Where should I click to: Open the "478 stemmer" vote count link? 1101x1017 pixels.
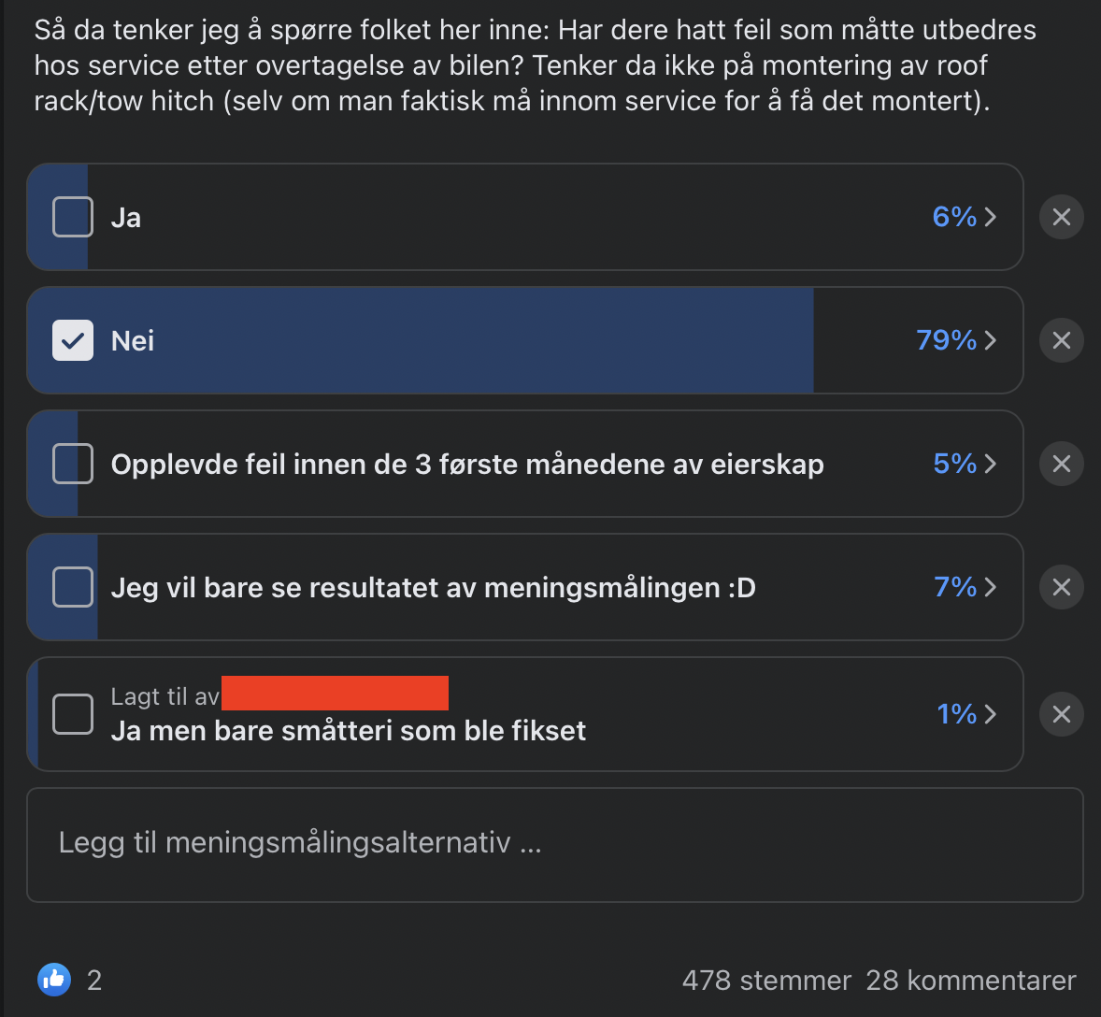tap(766, 980)
